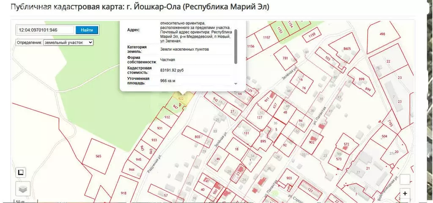Click the Категория земель label

point(137,49)
